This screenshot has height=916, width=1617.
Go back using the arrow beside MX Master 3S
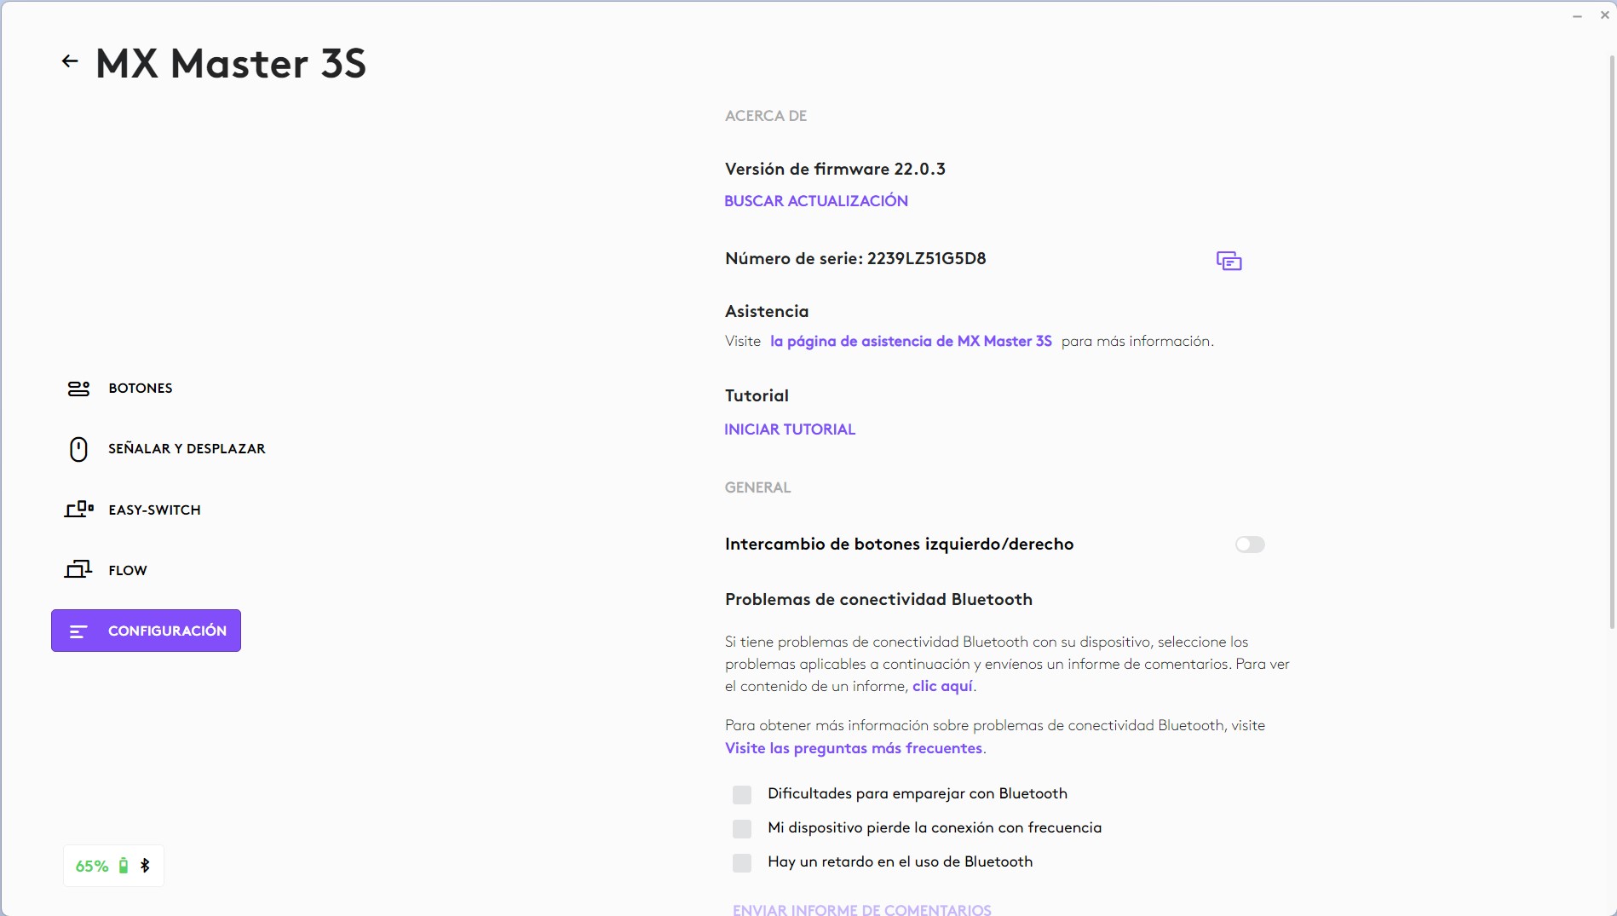pyautogui.click(x=70, y=61)
